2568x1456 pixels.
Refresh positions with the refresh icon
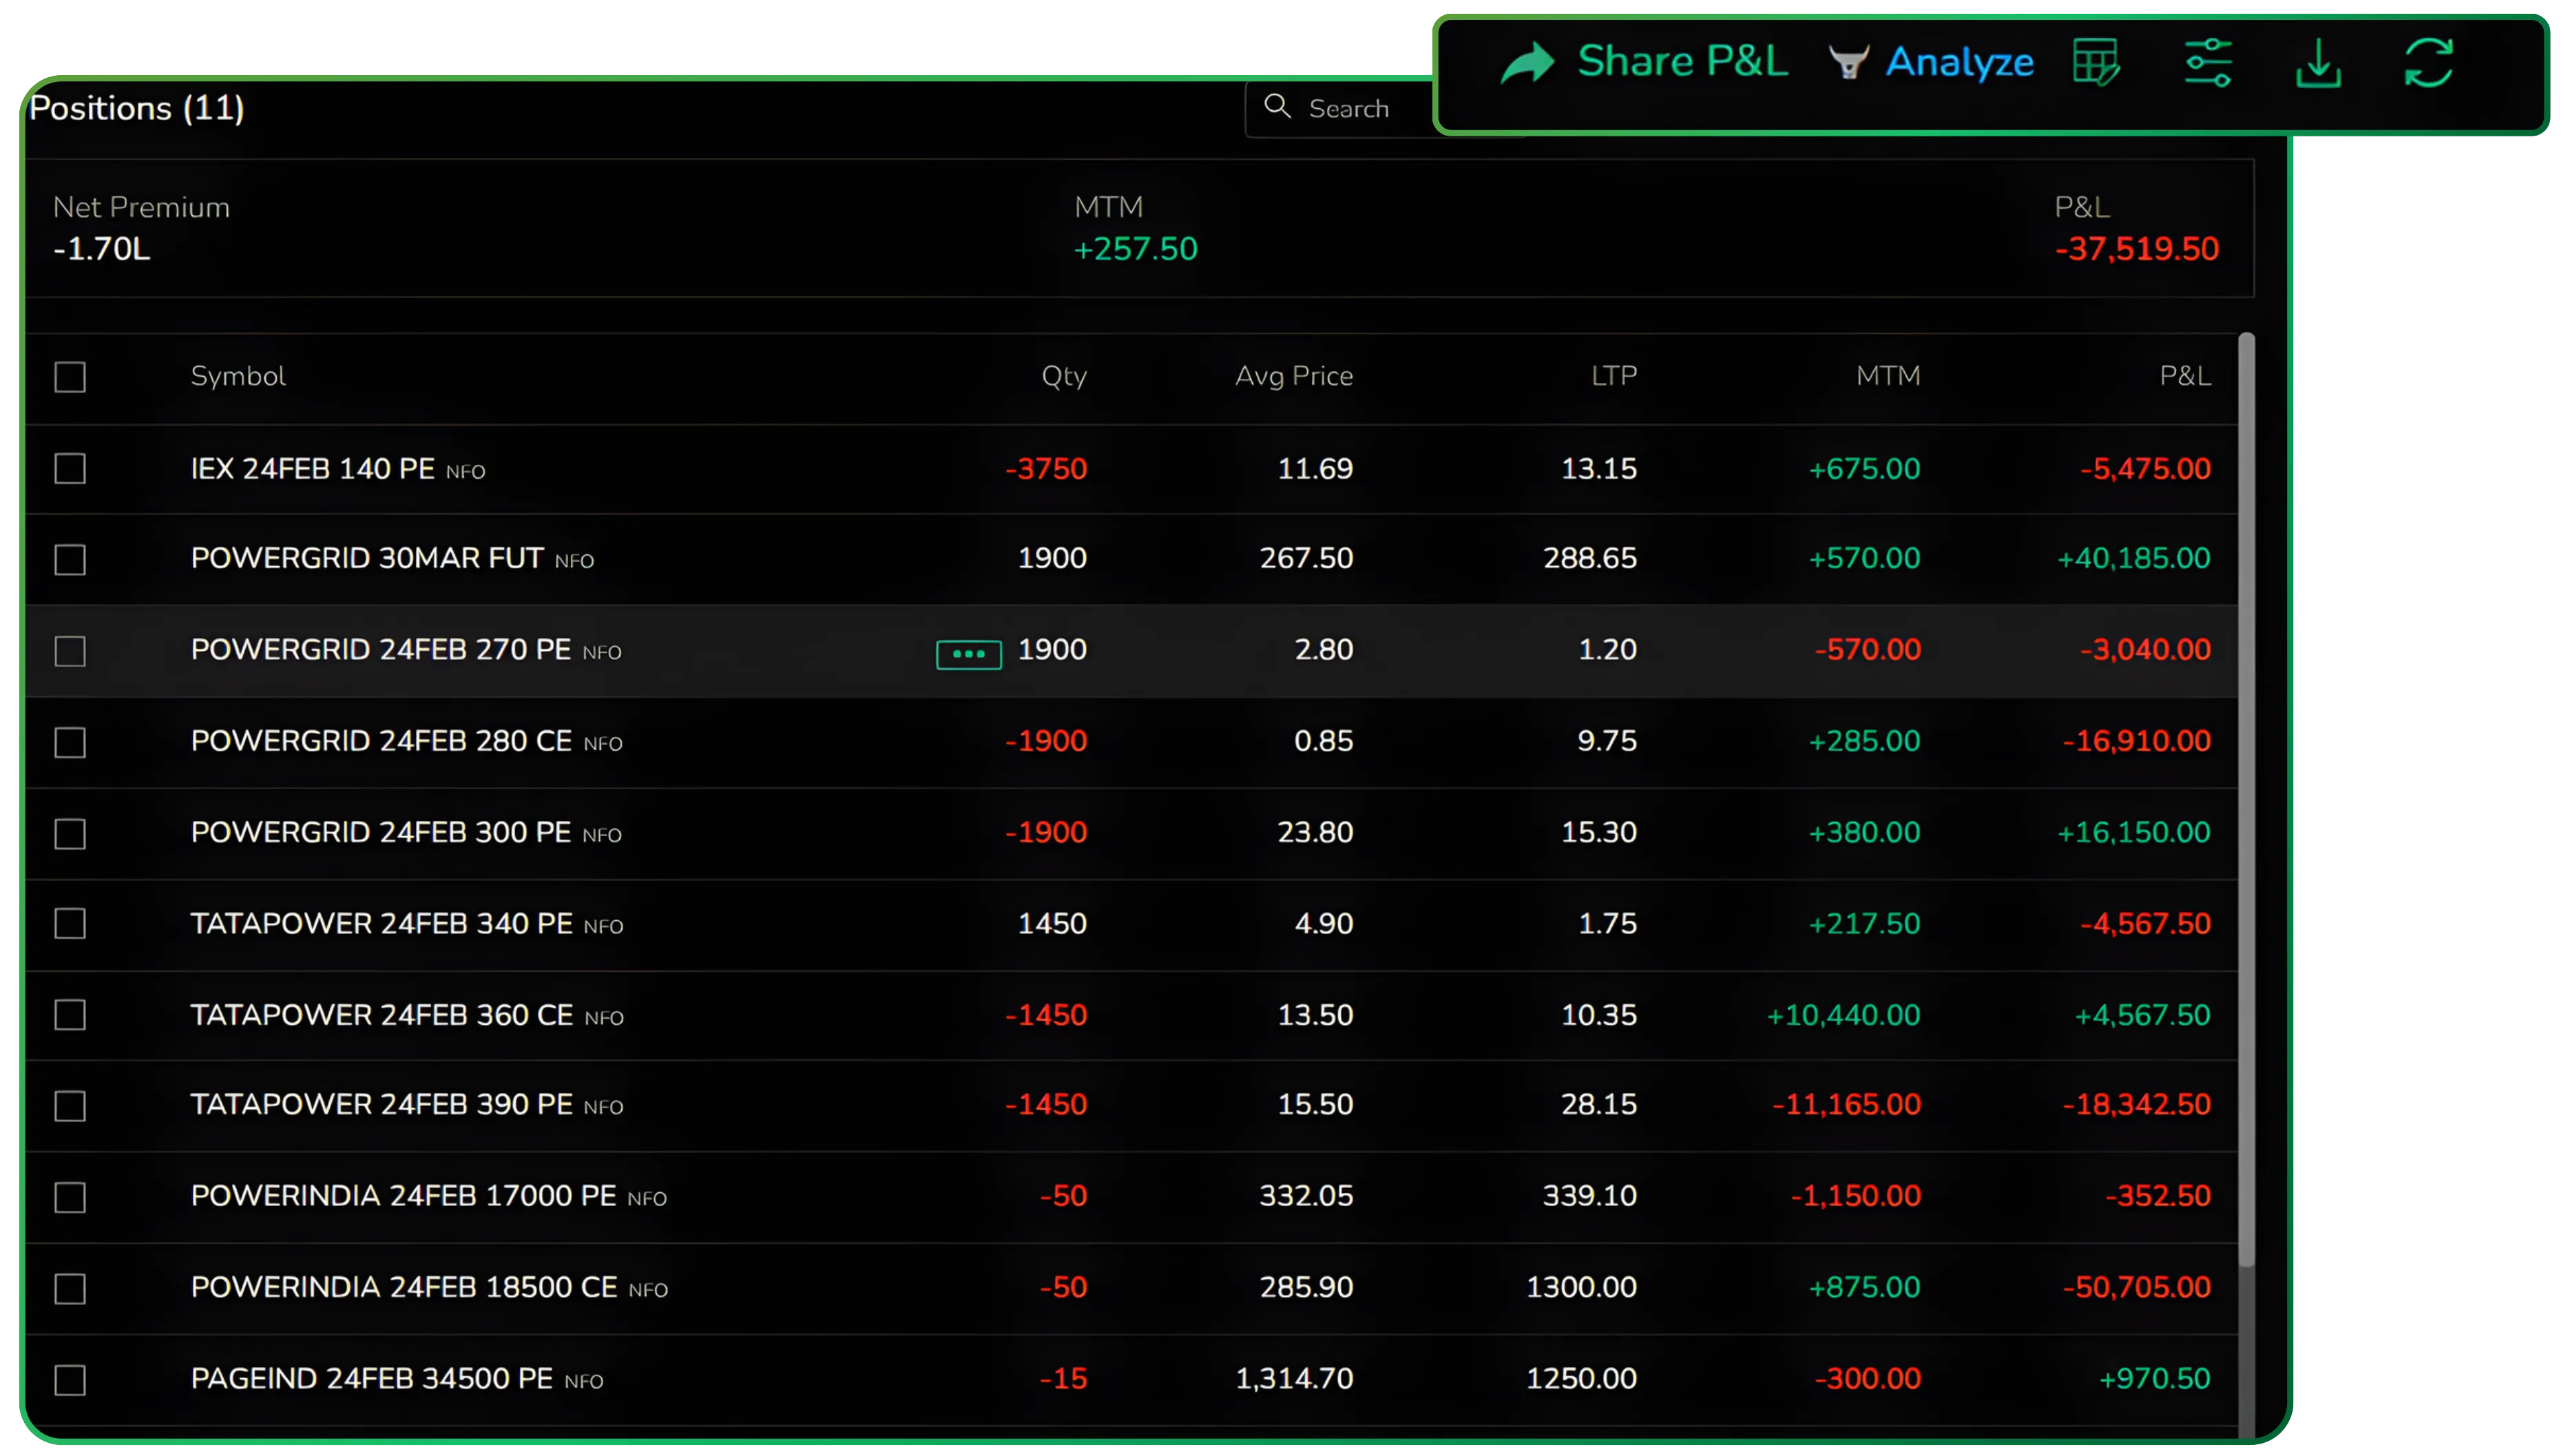coord(2430,62)
